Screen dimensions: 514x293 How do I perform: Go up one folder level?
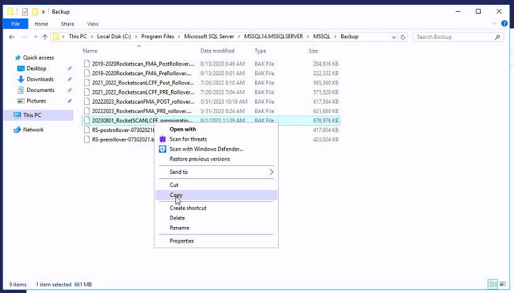[x=45, y=37]
